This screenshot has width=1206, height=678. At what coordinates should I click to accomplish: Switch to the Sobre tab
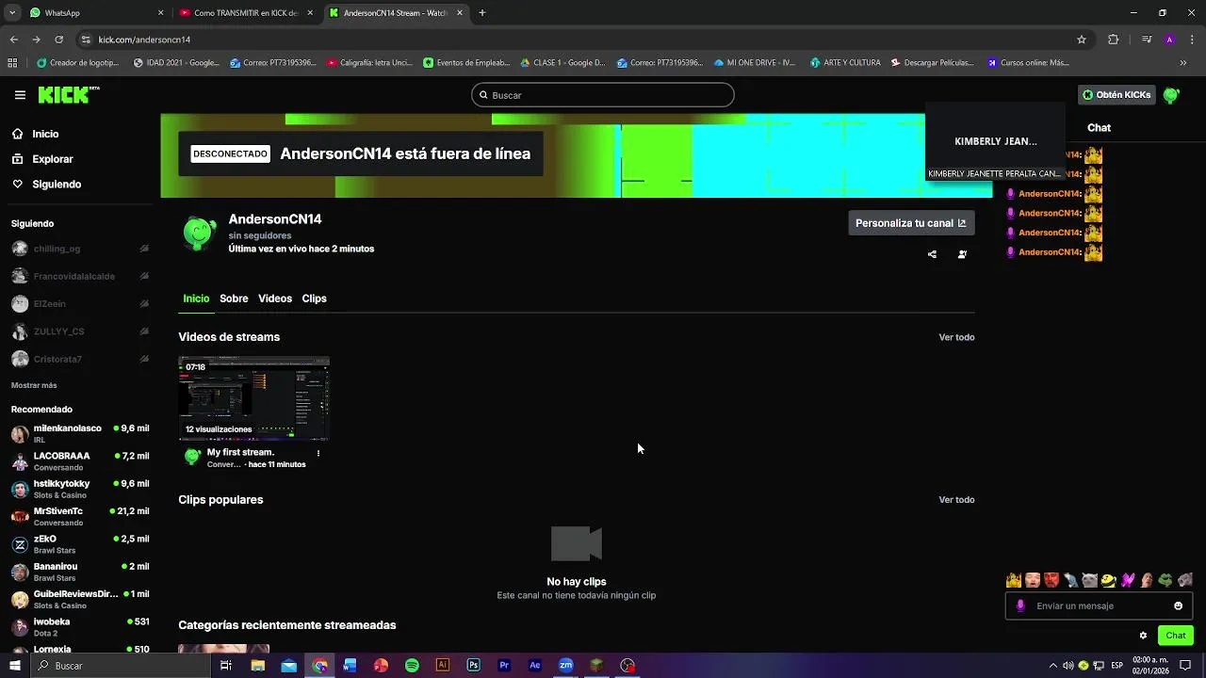(x=234, y=299)
